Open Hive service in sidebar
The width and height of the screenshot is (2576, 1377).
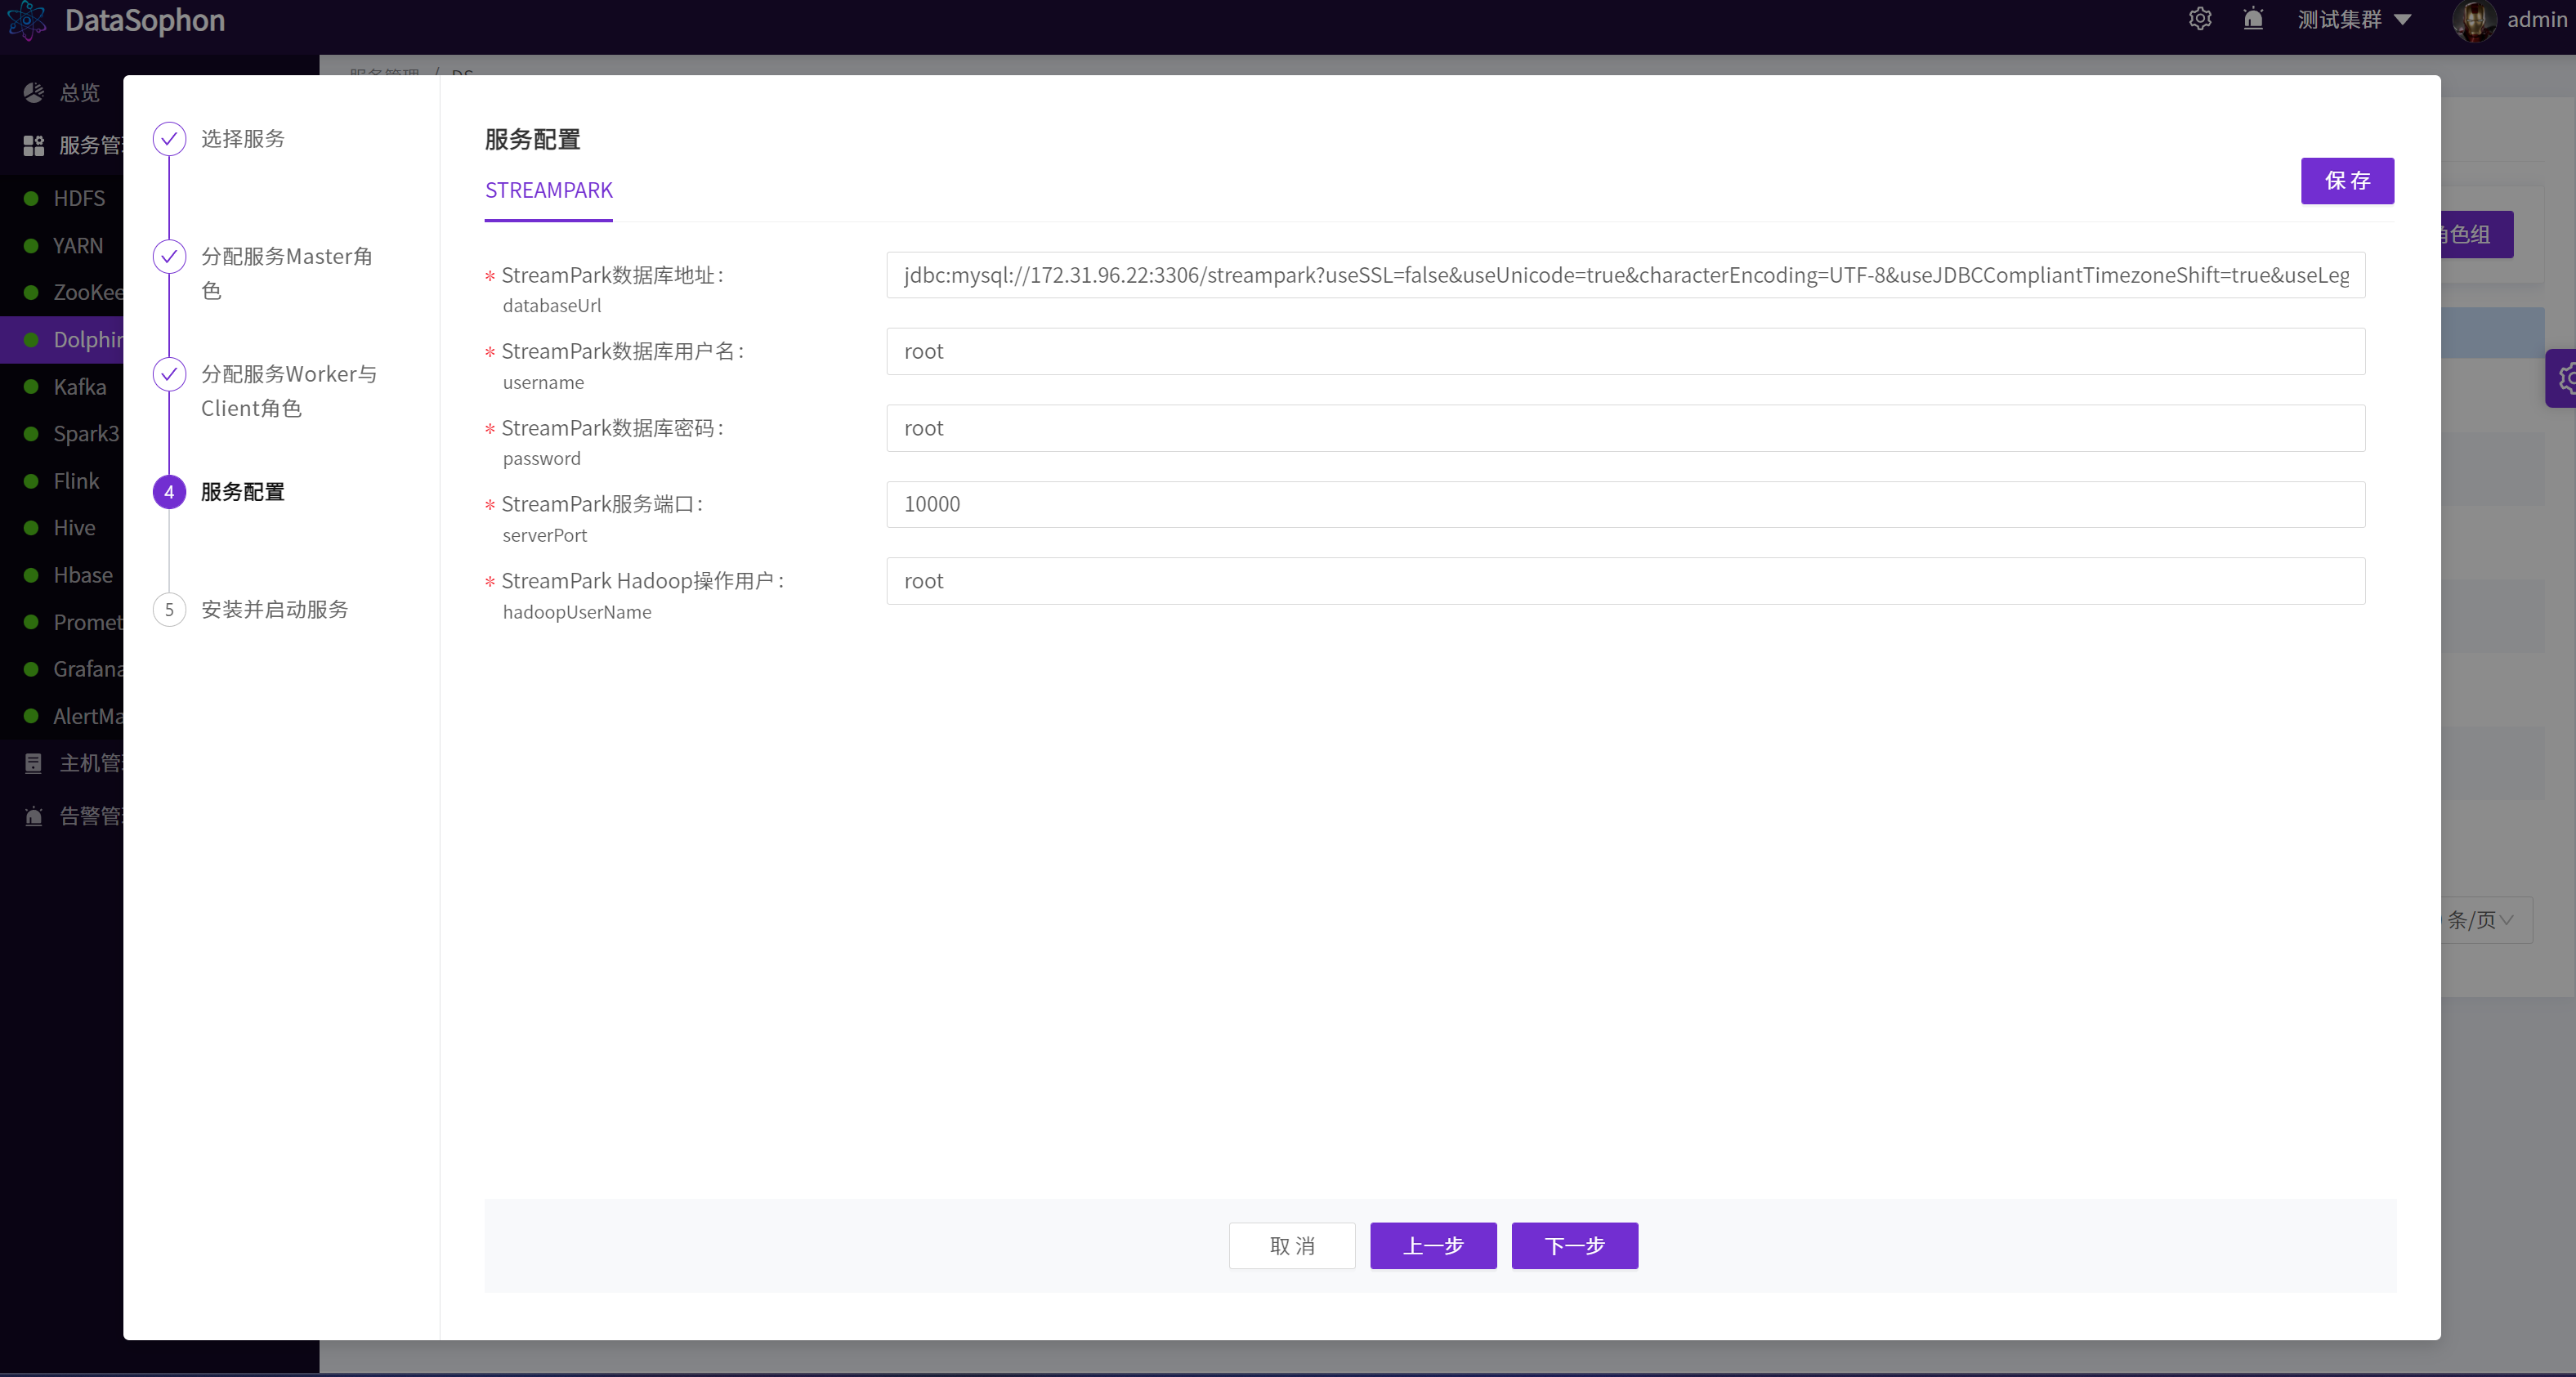pyautogui.click(x=74, y=528)
